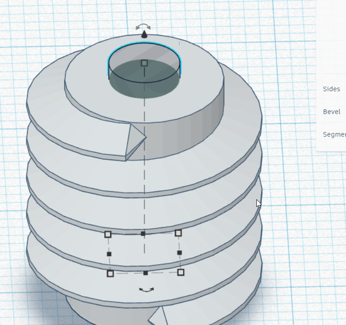This screenshot has height=325, width=346.
Task: Click the top-left white corner resize handle
Action: click(108, 234)
